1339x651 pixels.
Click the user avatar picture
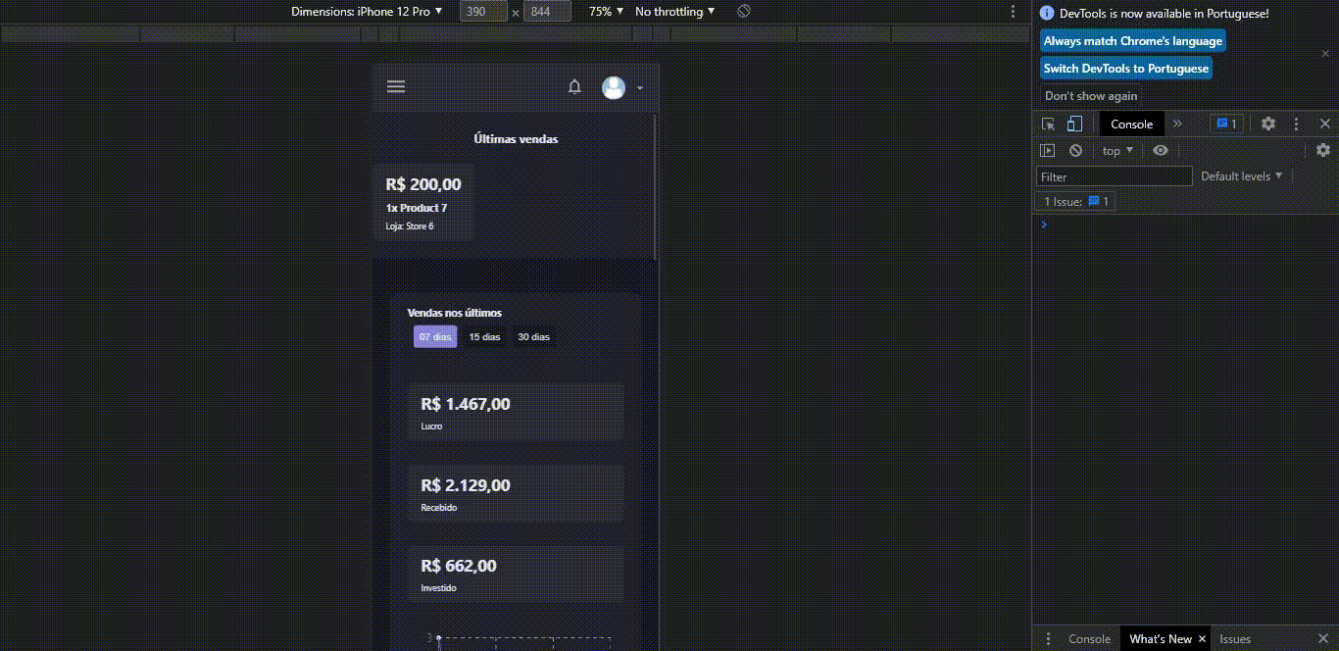[x=614, y=88]
